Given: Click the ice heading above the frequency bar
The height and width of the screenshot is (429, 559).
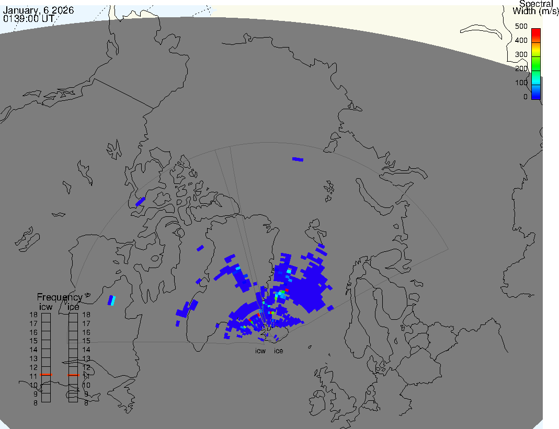Looking at the screenshot, I should coord(73,307).
